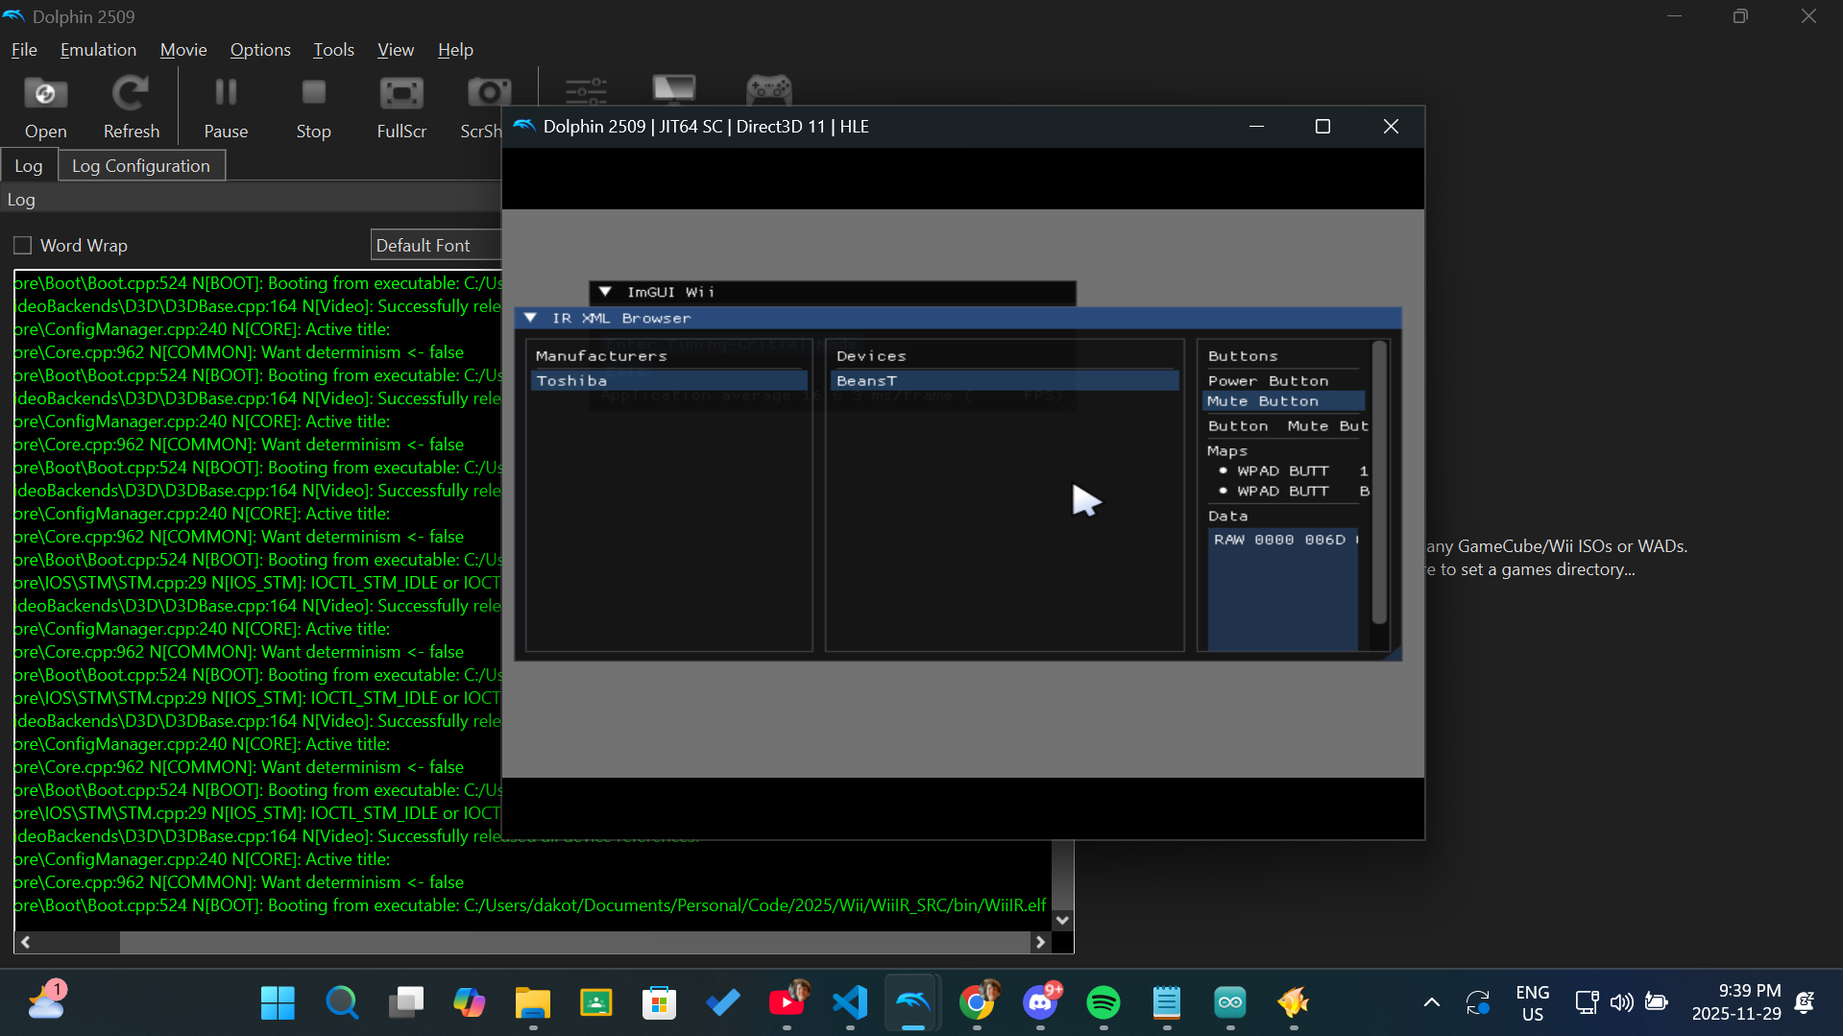Open the Windows Start menu
This screenshot has height=1036, width=1843.
tap(278, 1003)
